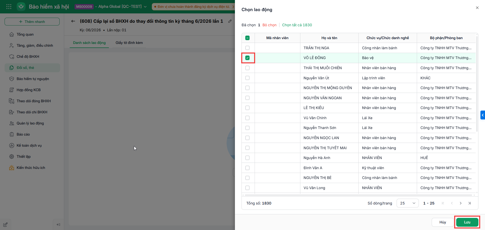Open Báo cáo menu item
This screenshot has height=230, width=485.
point(32,134)
